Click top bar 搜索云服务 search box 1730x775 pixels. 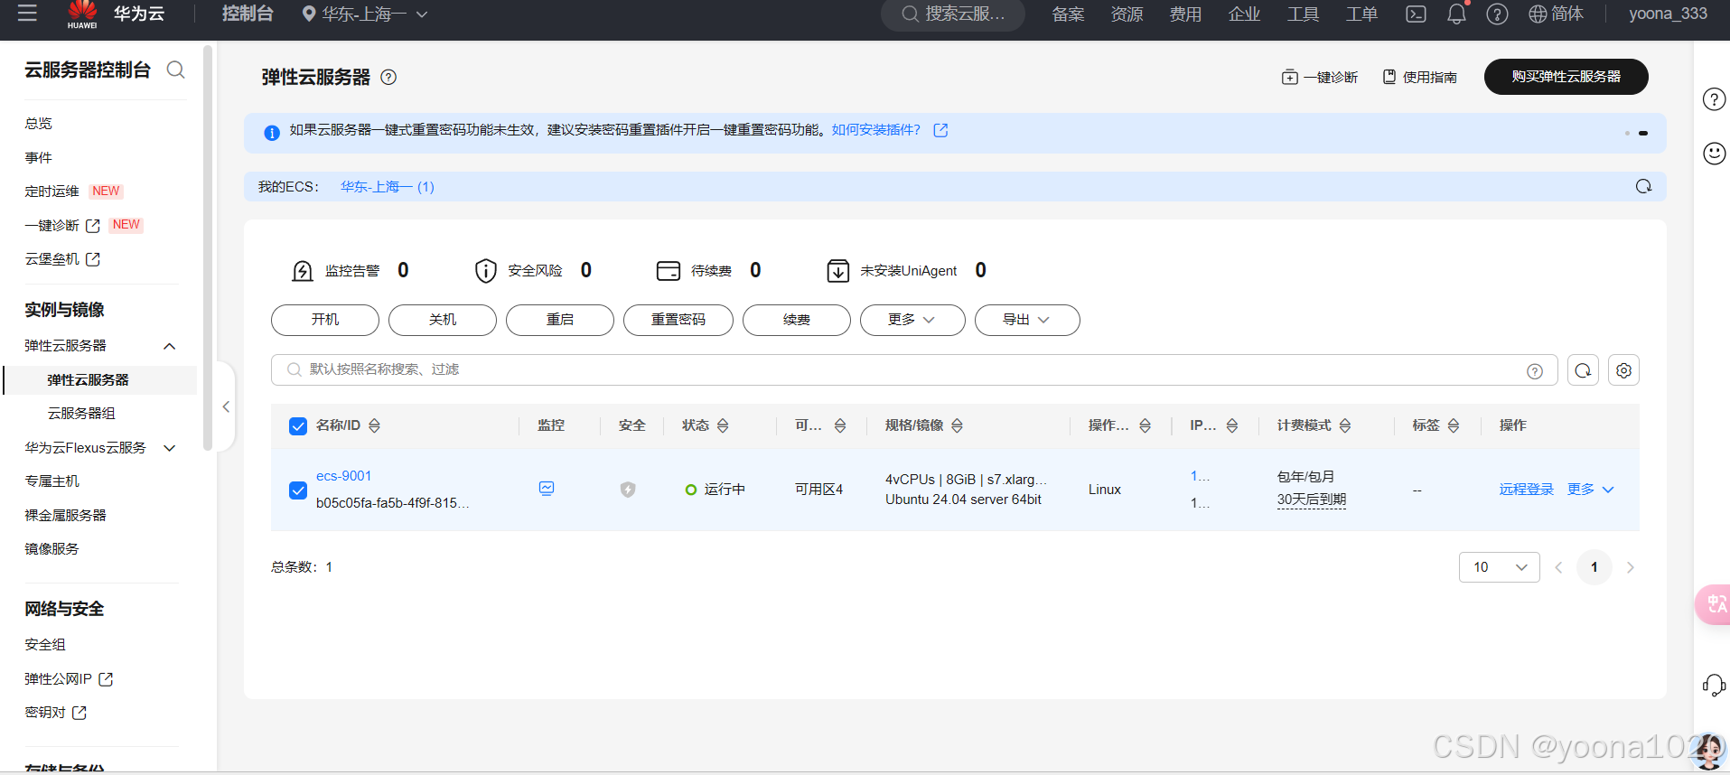point(953,14)
